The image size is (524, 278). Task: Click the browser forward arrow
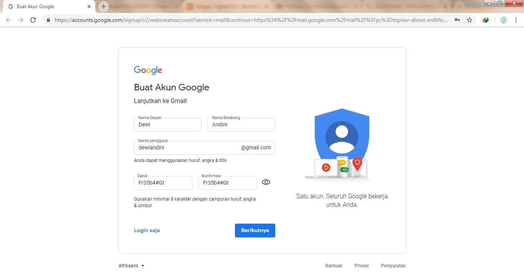click(21, 20)
